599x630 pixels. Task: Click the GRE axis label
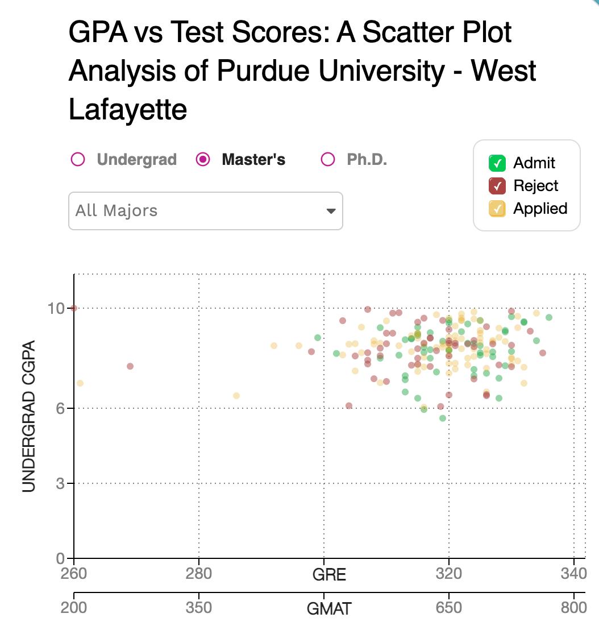[x=329, y=574]
